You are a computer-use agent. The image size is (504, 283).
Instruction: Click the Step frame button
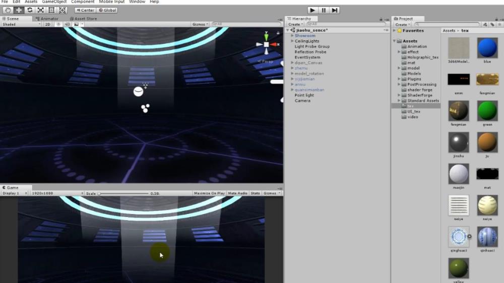pos(334,10)
